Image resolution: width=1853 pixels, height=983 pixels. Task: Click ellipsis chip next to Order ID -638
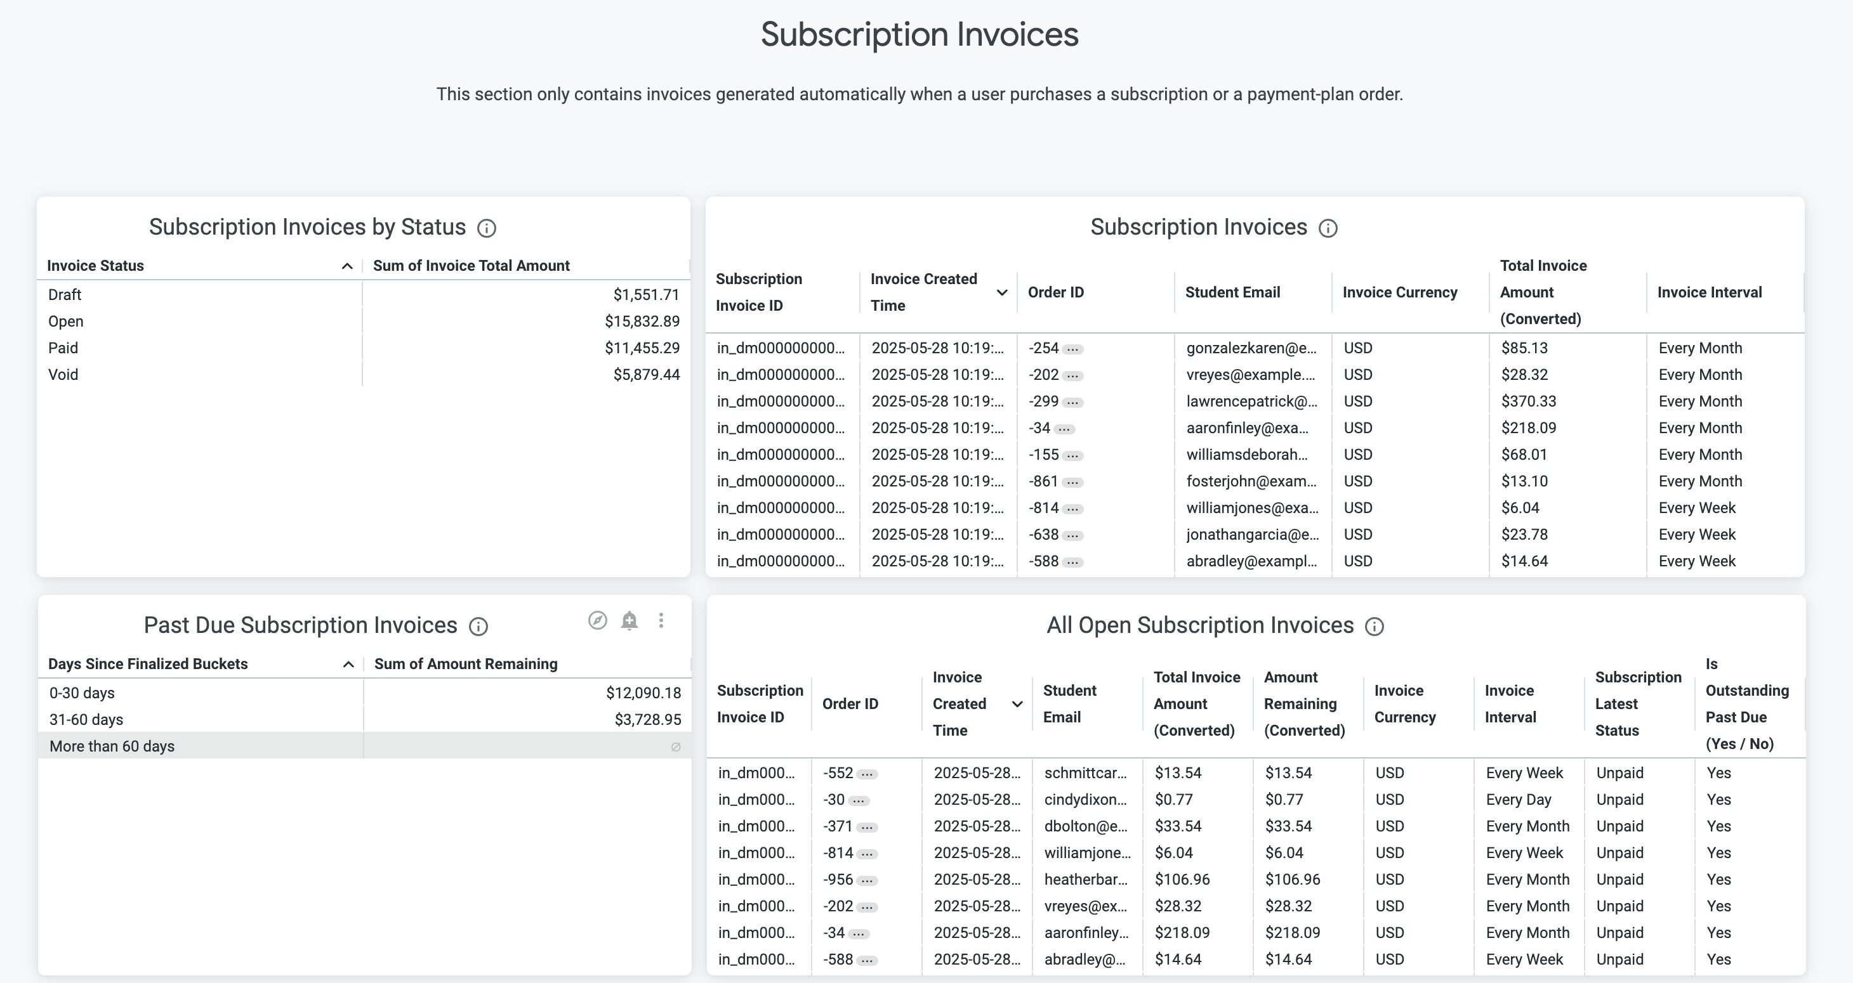coord(1072,535)
